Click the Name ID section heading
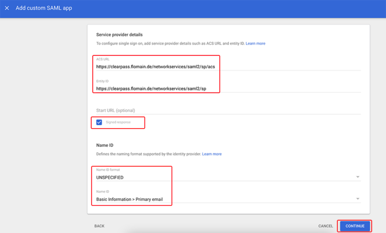This screenshot has width=386, height=233. click(105, 145)
